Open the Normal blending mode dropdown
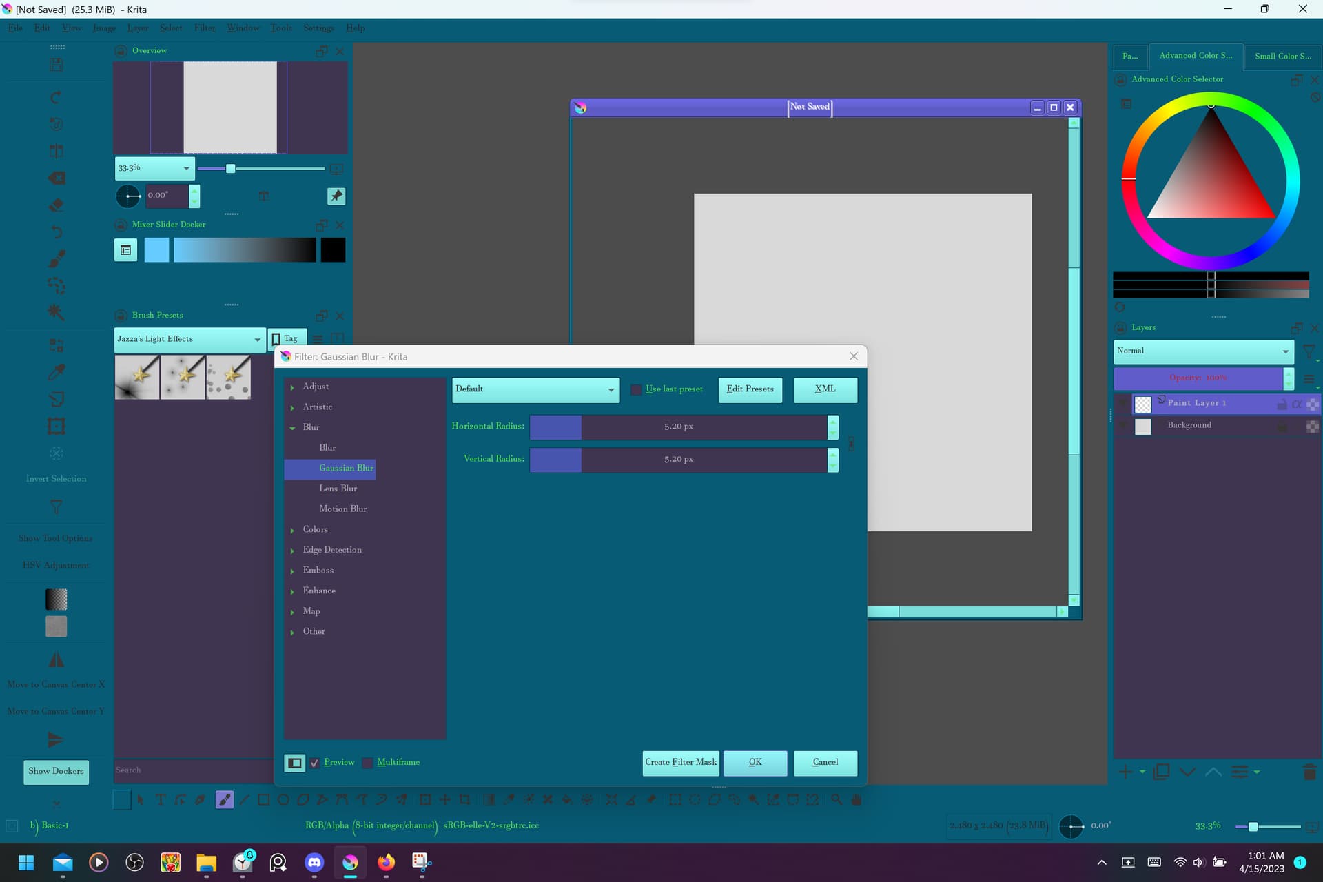The image size is (1323, 882). [x=1202, y=351]
